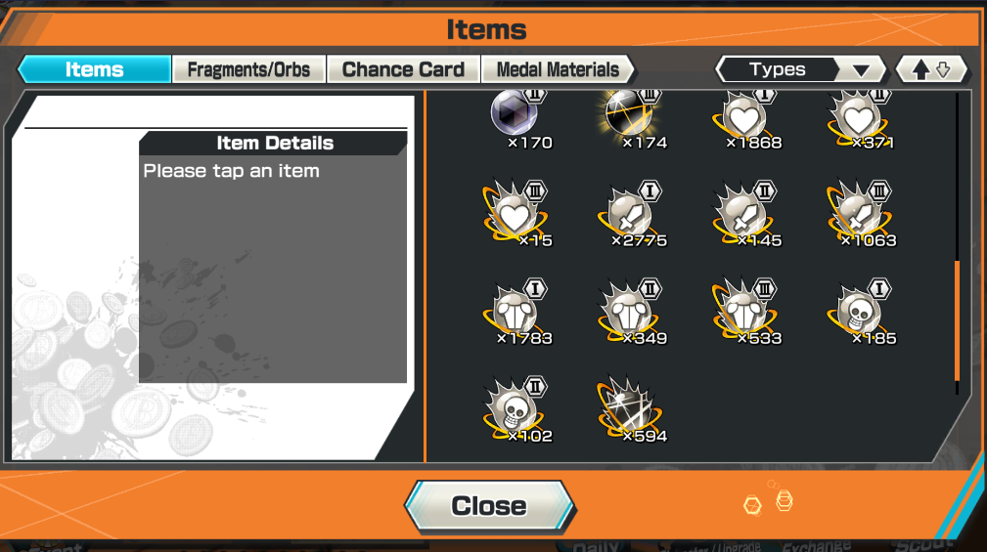Select the heart crystal with x1868
Viewport: 987px width, 552px height.
point(747,121)
